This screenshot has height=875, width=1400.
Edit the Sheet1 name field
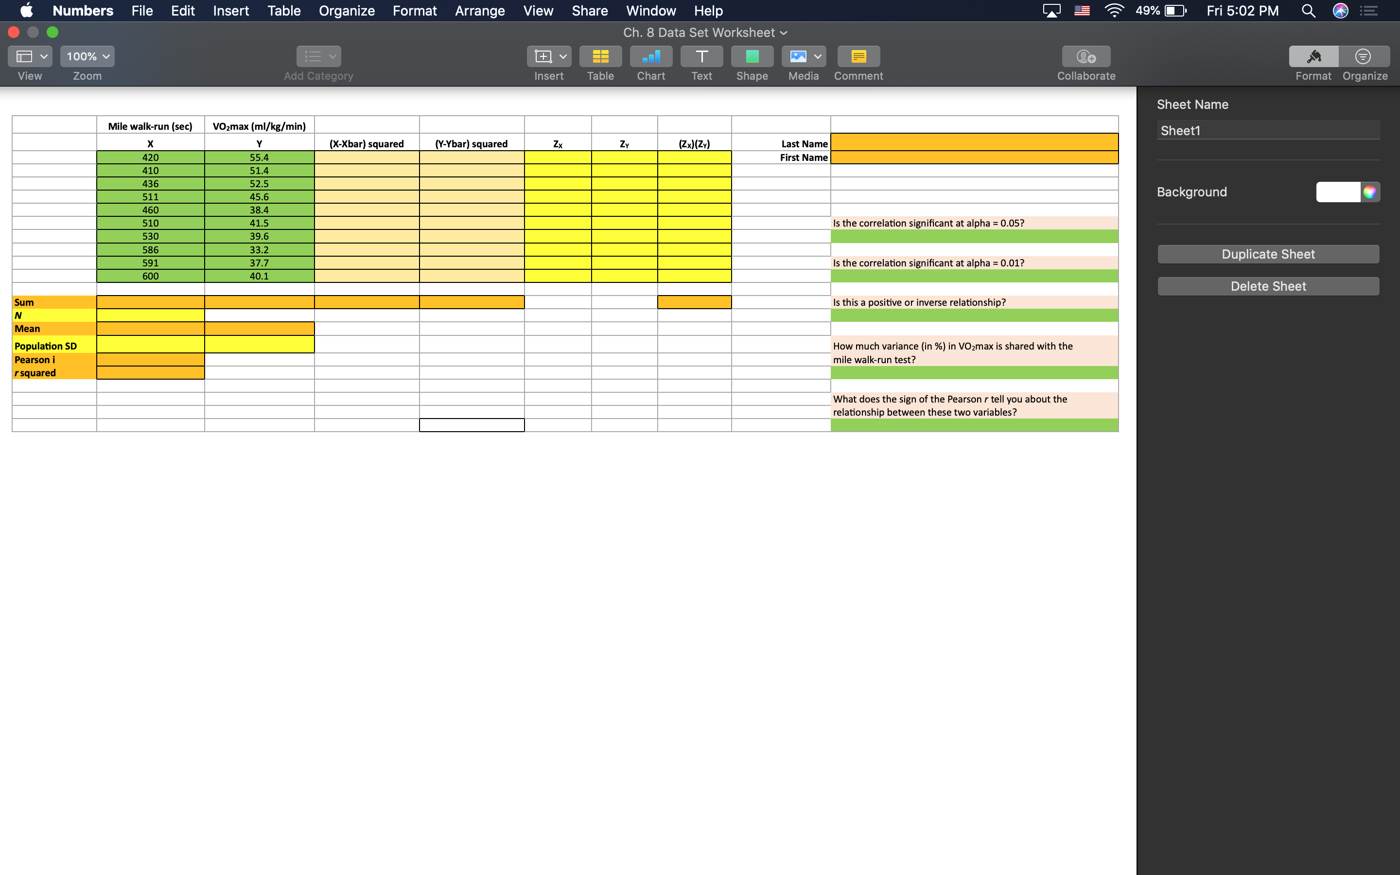(x=1268, y=130)
